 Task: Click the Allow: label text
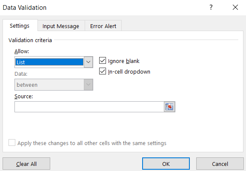click(x=22, y=51)
